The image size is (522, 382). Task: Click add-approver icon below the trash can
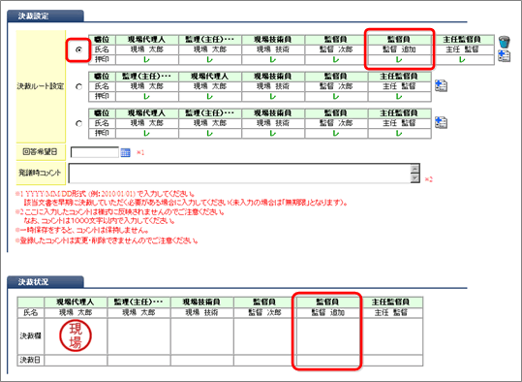504,56
